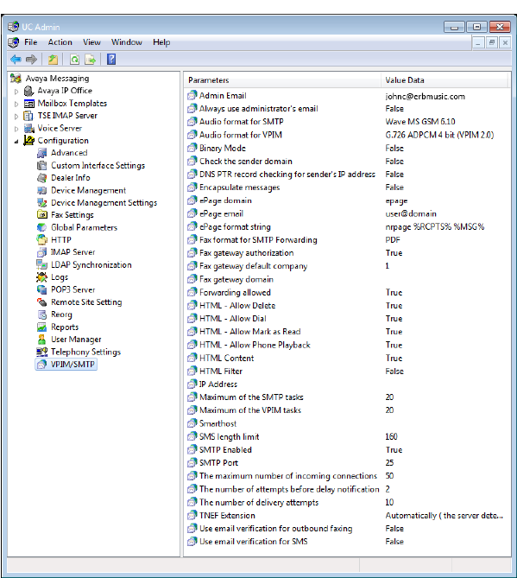Click the johnc@erbmusic.com value
This screenshot has height=578, width=517.
tap(425, 96)
